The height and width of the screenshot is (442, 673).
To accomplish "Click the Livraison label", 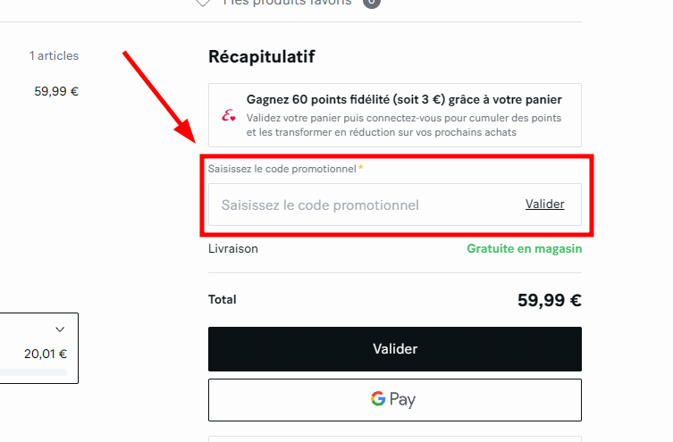I will 233,248.
